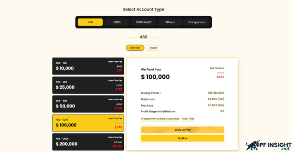Screen dimensions: 292x152
Task: Open the Comparison tab
Action: pyautogui.click(x=197, y=22)
